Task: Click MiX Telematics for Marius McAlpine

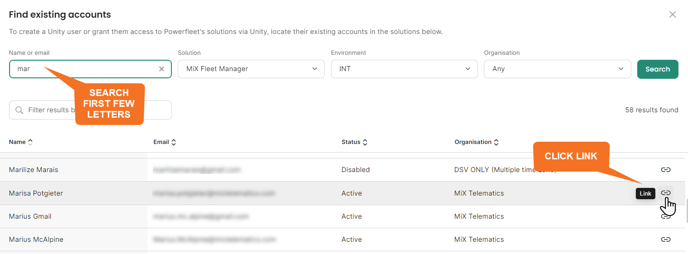Action: click(479, 240)
